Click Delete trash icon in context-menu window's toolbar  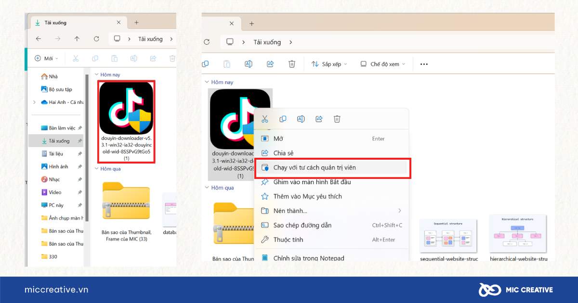(292, 64)
